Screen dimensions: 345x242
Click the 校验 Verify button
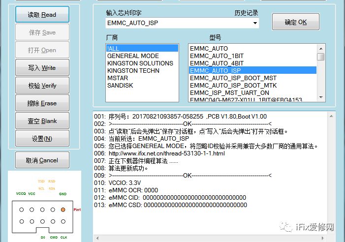pyautogui.click(x=42, y=86)
